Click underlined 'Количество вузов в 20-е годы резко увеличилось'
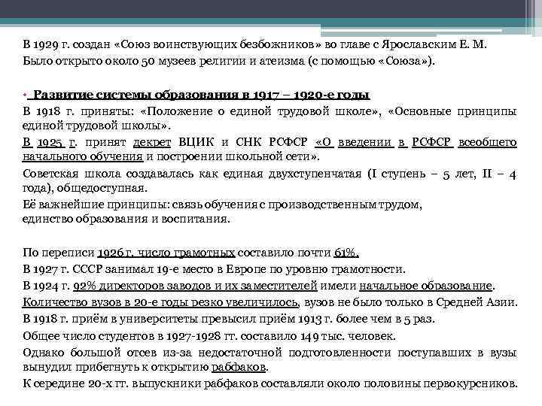 click(160, 302)
